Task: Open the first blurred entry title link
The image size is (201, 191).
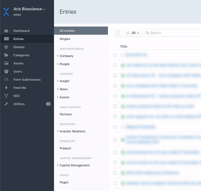Action: (136, 55)
